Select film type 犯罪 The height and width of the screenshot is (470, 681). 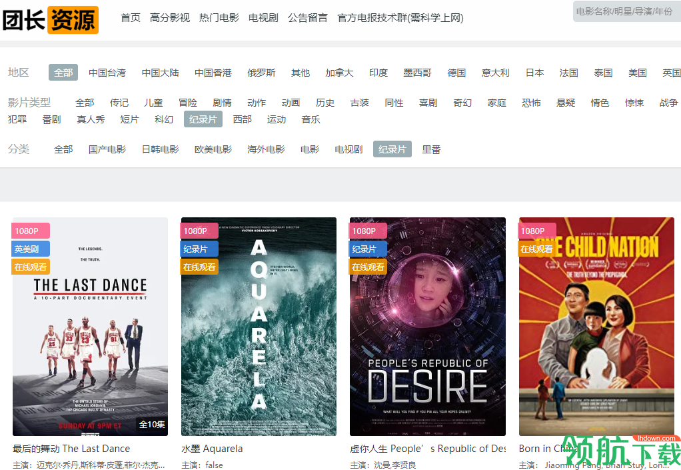[17, 119]
